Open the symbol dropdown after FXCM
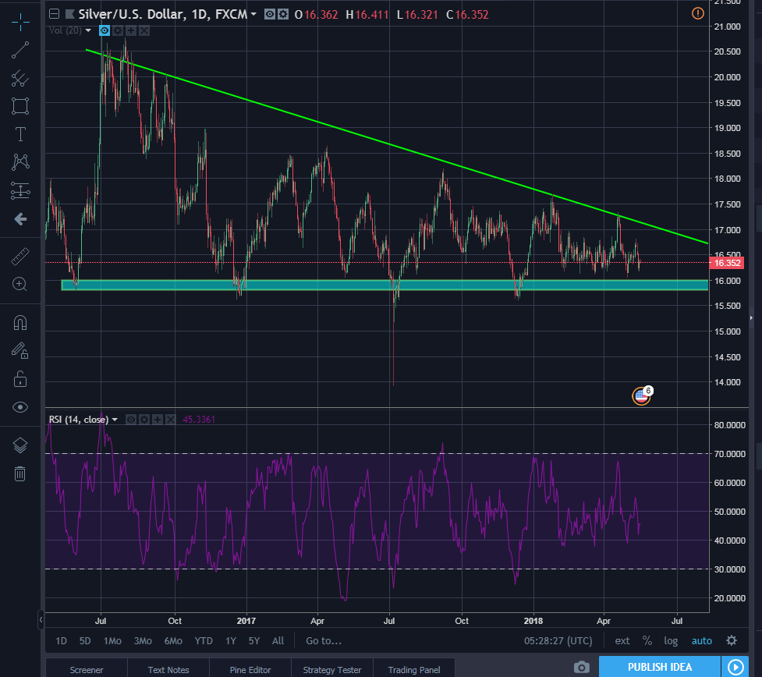The image size is (762, 677). click(253, 15)
